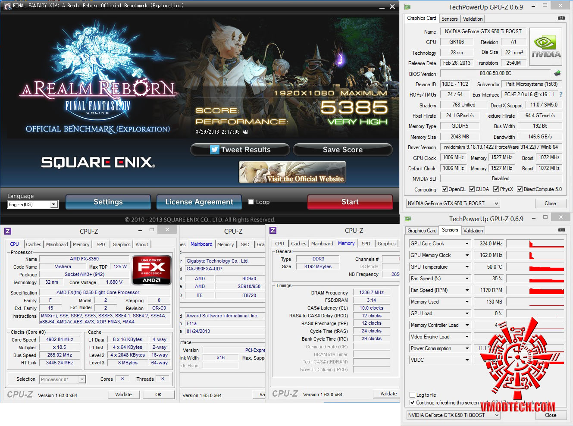Open the SPD tab in the CPU-Z Memory window
The height and width of the screenshot is (426, 573).
tap(366, 244)
